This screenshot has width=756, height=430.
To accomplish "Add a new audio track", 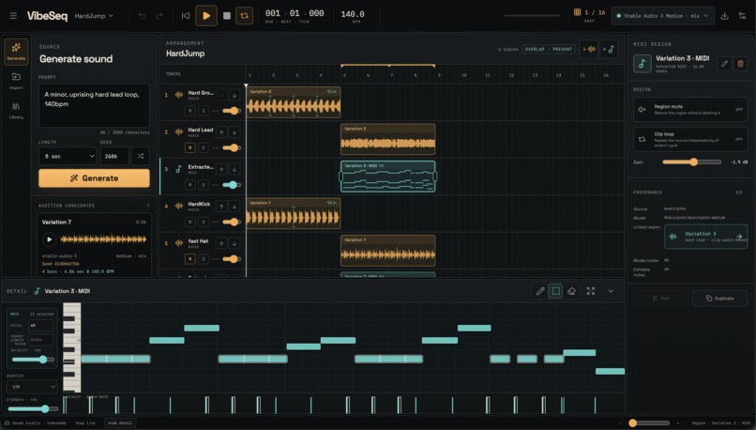I will [x=589, y=49].
